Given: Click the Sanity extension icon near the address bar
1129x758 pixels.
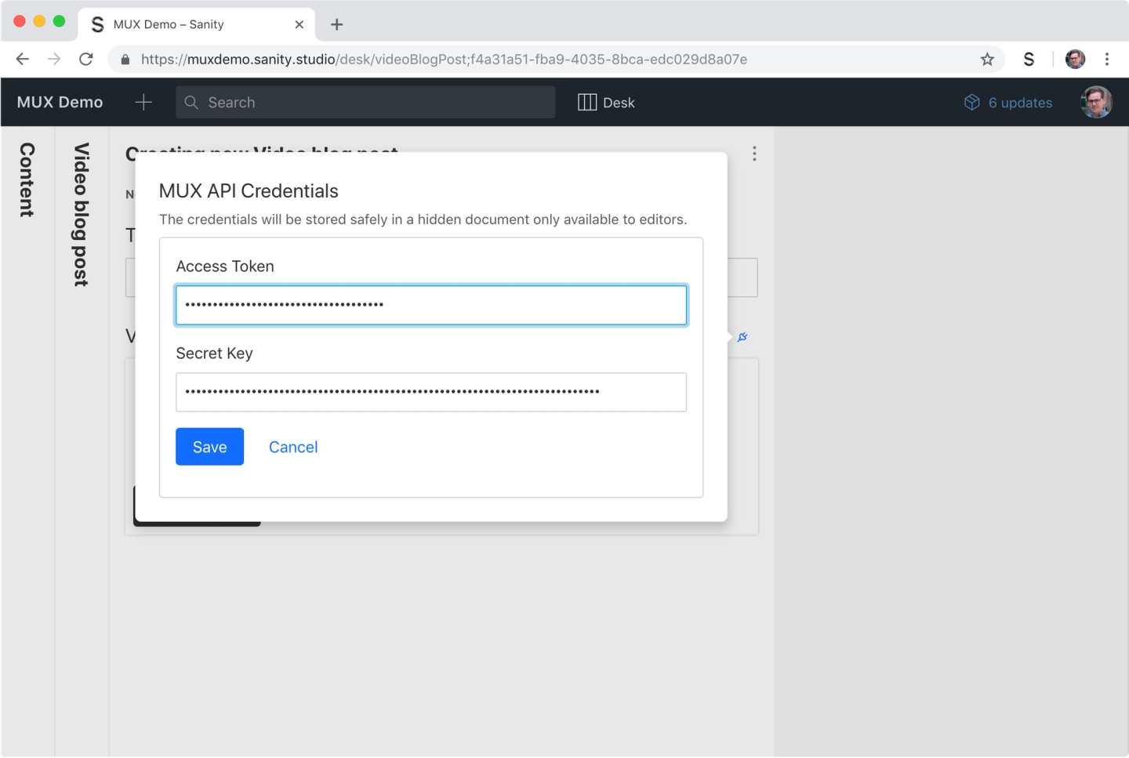Looking at the screenshot, I should coord(1029,59).
